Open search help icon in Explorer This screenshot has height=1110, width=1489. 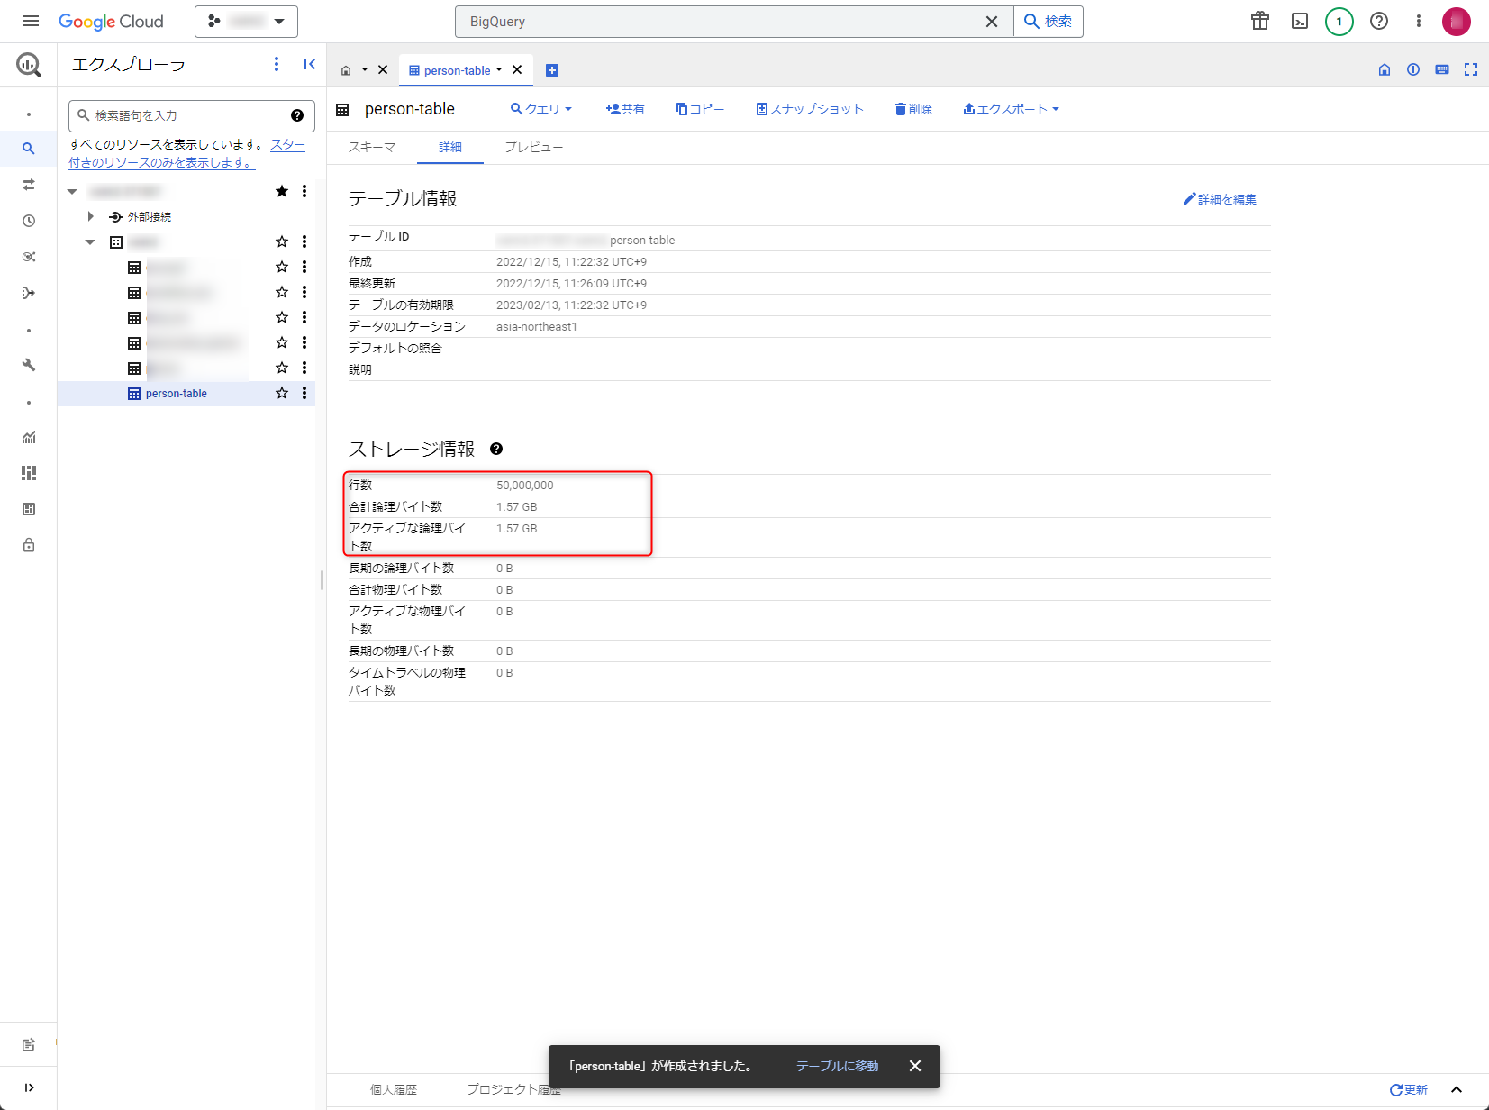[x=297, y=115]
